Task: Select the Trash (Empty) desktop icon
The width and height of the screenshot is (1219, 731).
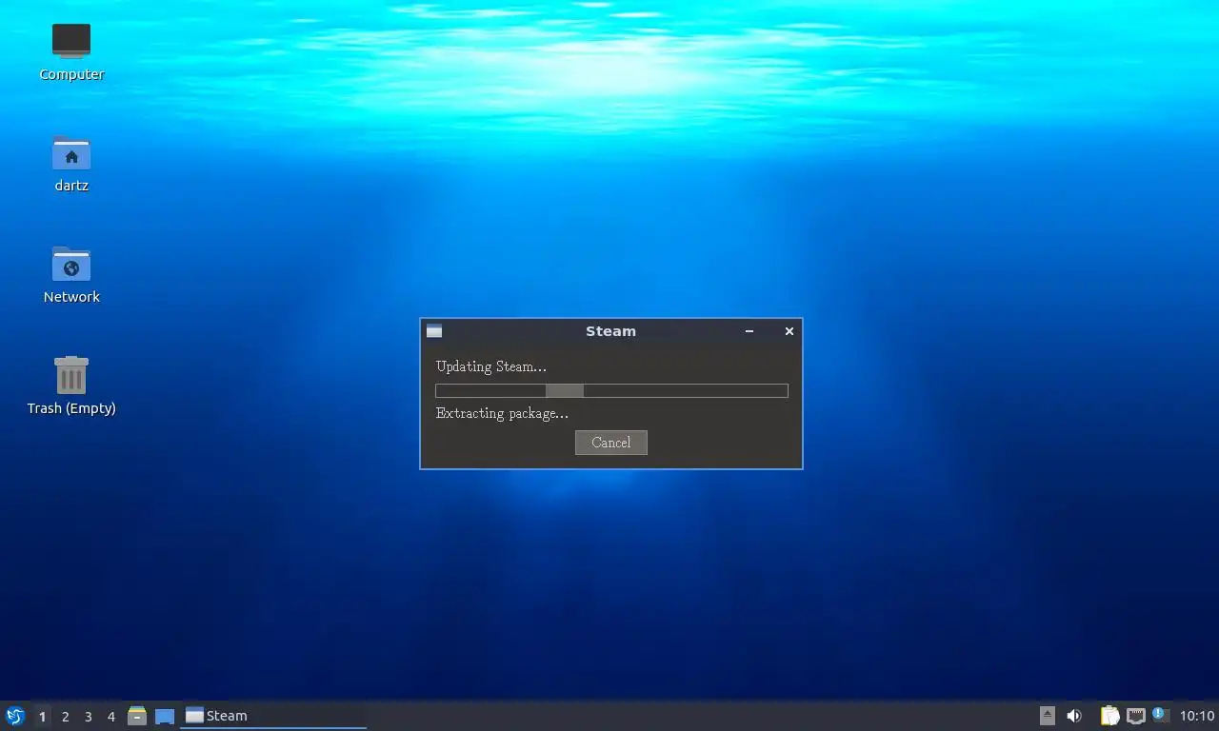Action: tap(71, 386)
